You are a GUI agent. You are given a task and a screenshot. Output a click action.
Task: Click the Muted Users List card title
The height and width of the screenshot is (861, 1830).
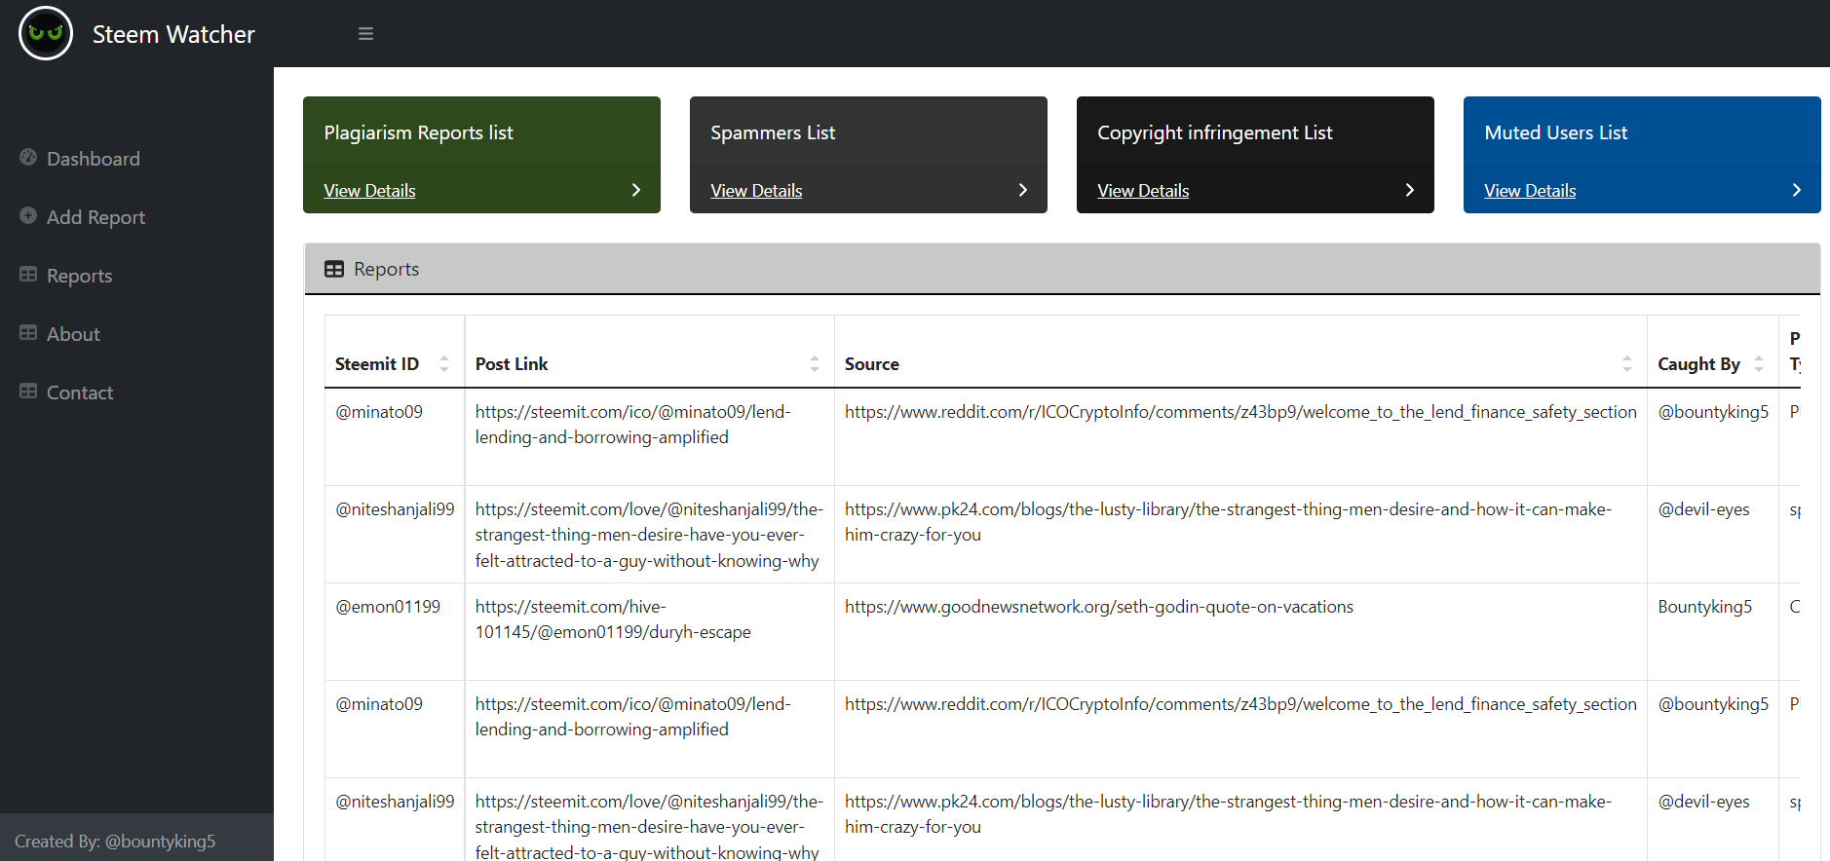coord(1556,132)
